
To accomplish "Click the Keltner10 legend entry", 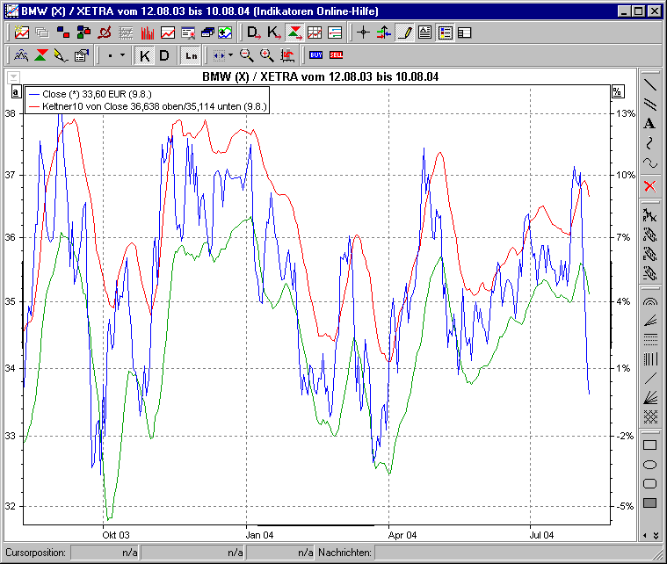I will pyautogui.click(x=148, y=105).
